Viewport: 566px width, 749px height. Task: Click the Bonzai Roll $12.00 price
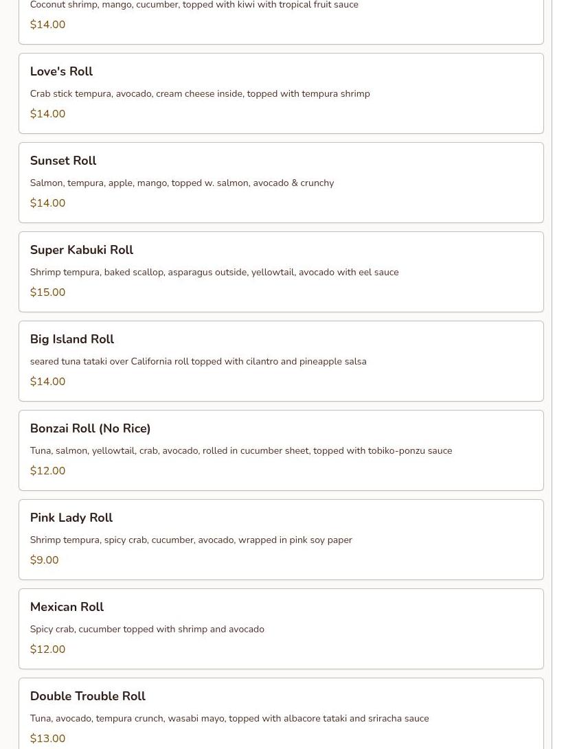pos(47,471)
